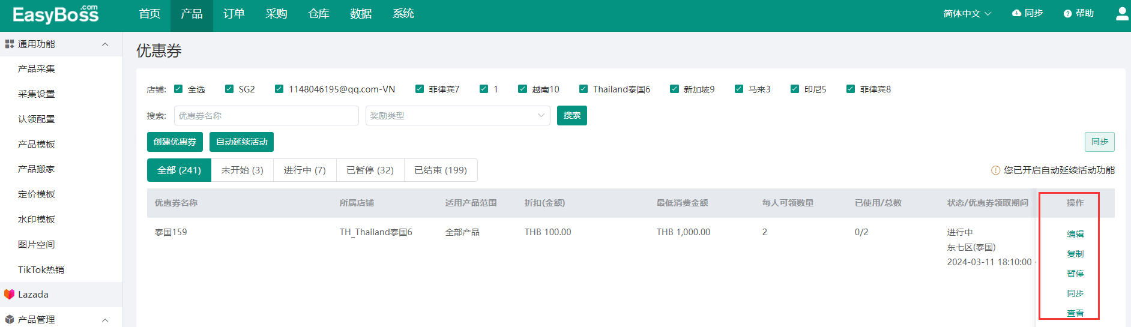Collapse the 通用功能 sidebar section
Screen dimensions: 1131x327
tap(105, 44)
